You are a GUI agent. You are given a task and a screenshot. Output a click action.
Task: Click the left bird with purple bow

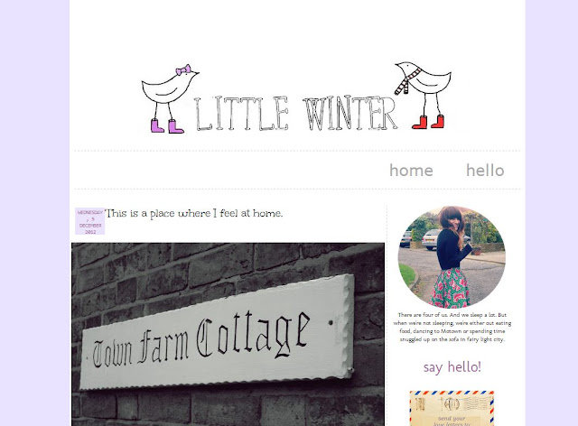[x=168, y=98]
